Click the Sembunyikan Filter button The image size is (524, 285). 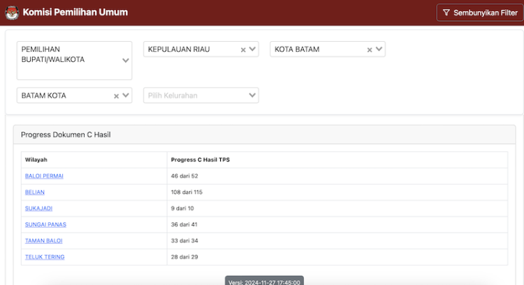(x=480, y=13)
